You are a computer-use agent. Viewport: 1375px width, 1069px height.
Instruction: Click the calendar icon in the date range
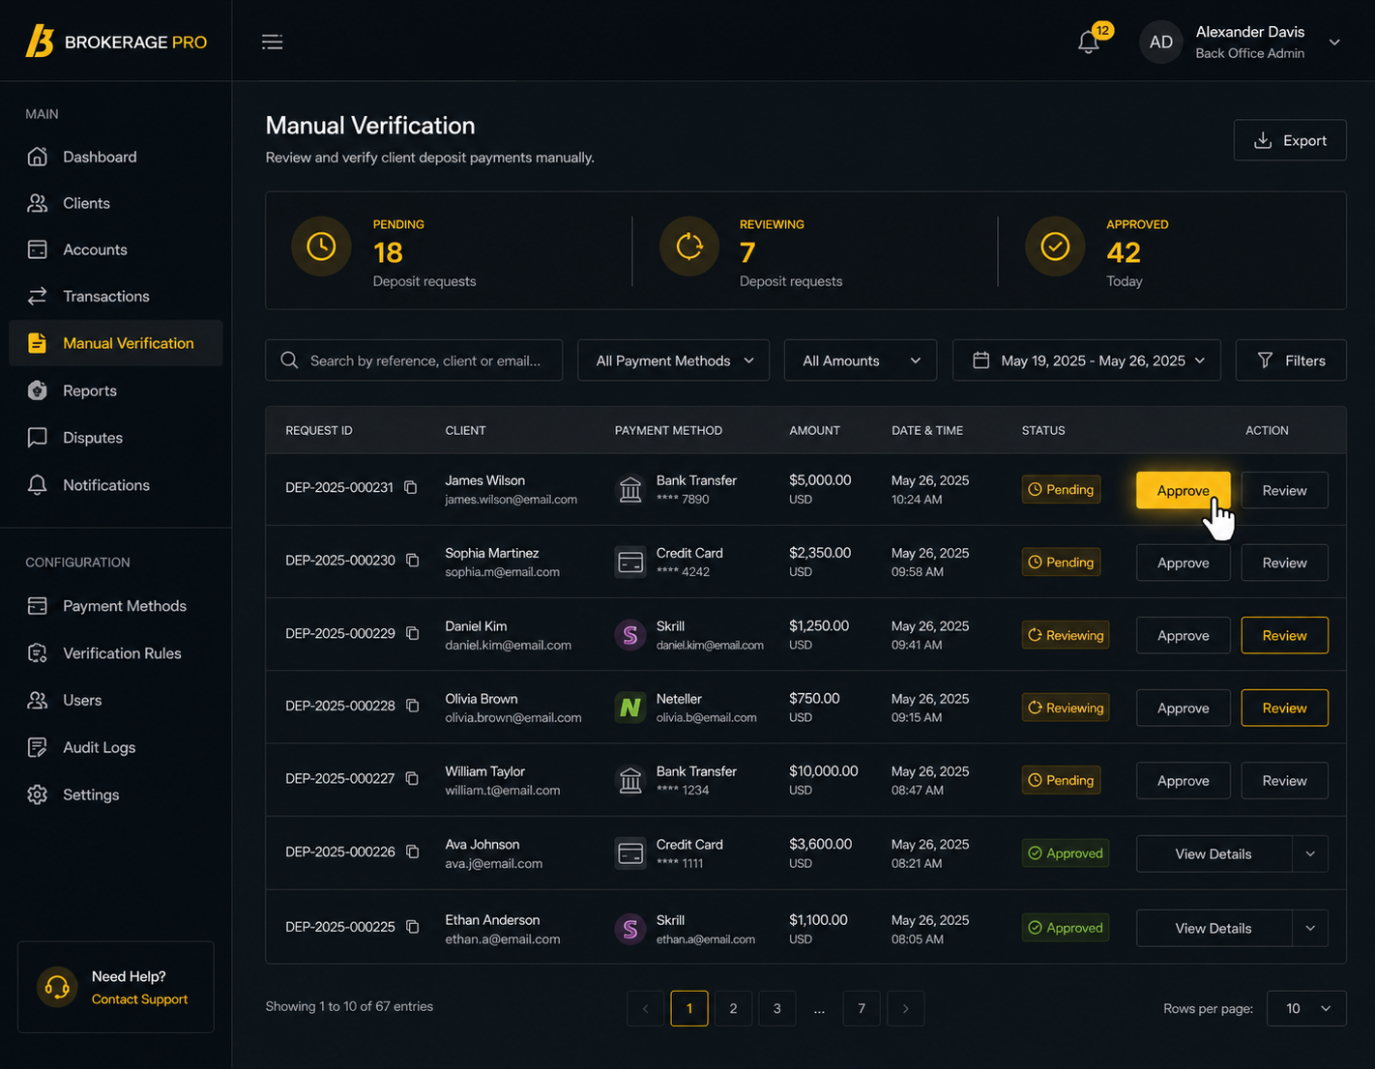(x=980, y=360)
